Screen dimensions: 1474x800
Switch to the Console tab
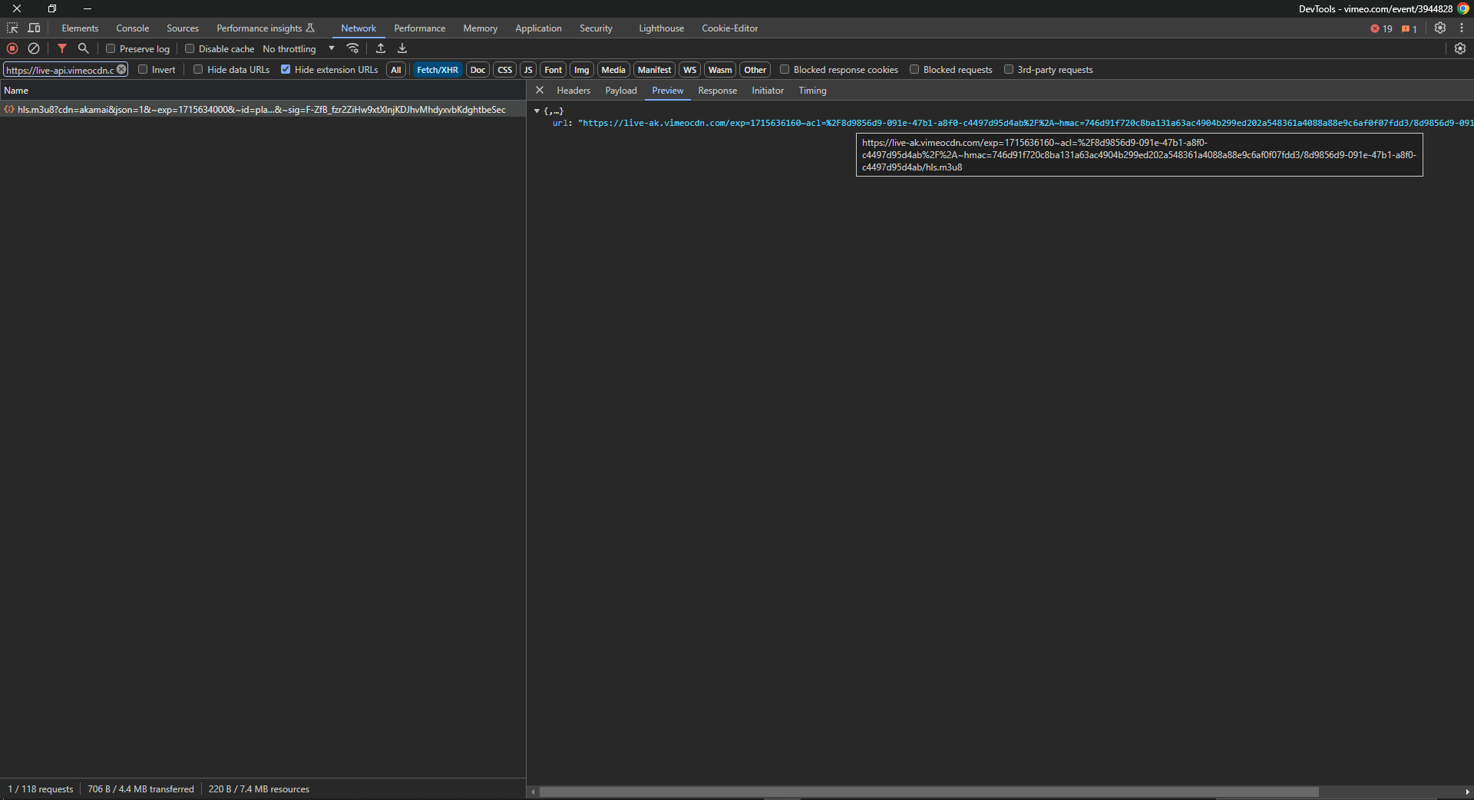[132, 28]
